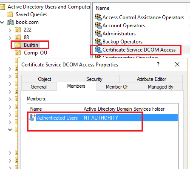Expand the 88 tree node
This screenshot has height=169, width=190.
pyautogui.click(x=10, y=38)
